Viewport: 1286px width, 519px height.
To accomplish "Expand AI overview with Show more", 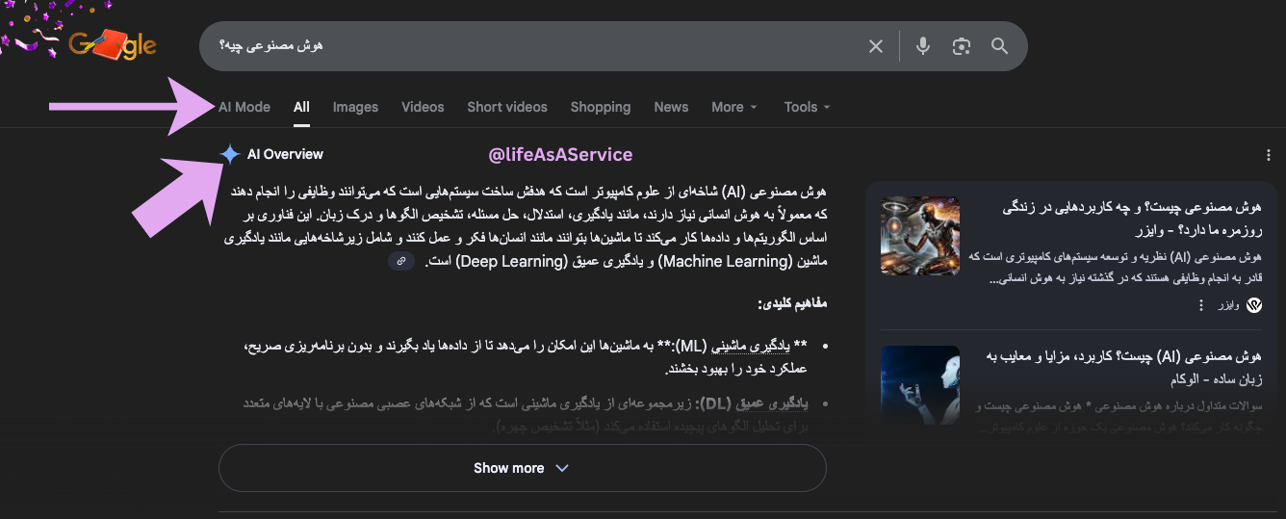I will [522, 468].
